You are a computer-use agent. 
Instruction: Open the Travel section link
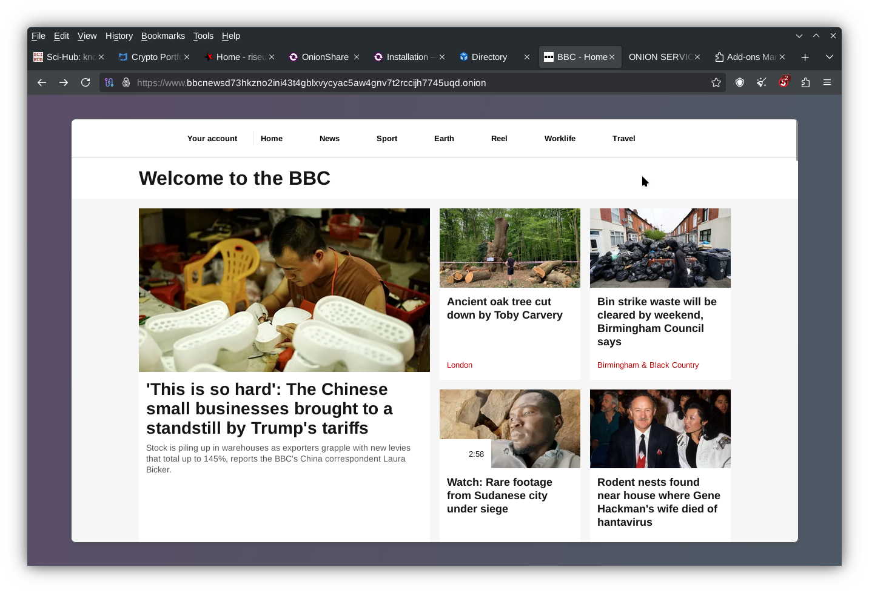pyautogui.click(x=623, y=139)
